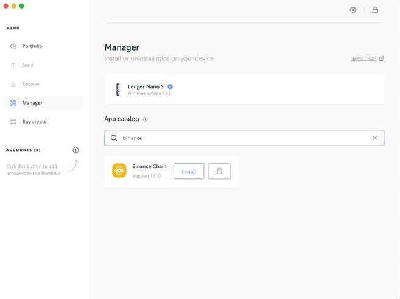400x299 pixels.
Task: Click the macOS green maximize button
Action: click(x=22, y=5)
